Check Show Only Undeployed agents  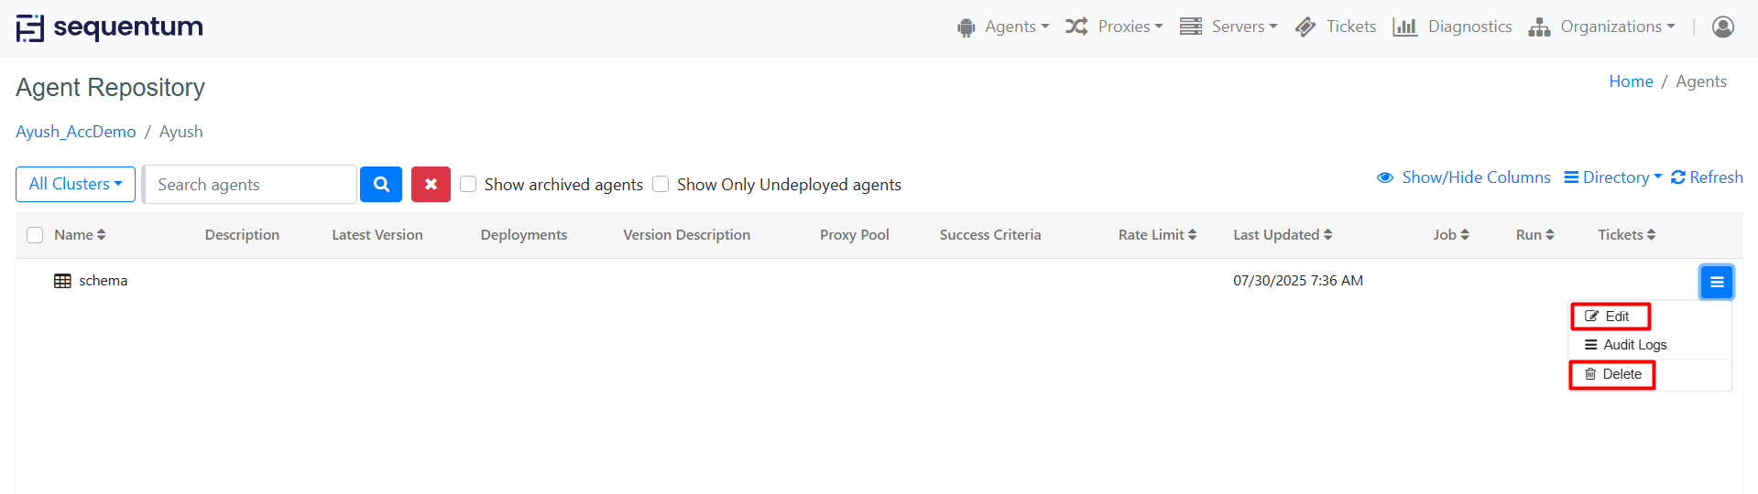tap(661, 184)
